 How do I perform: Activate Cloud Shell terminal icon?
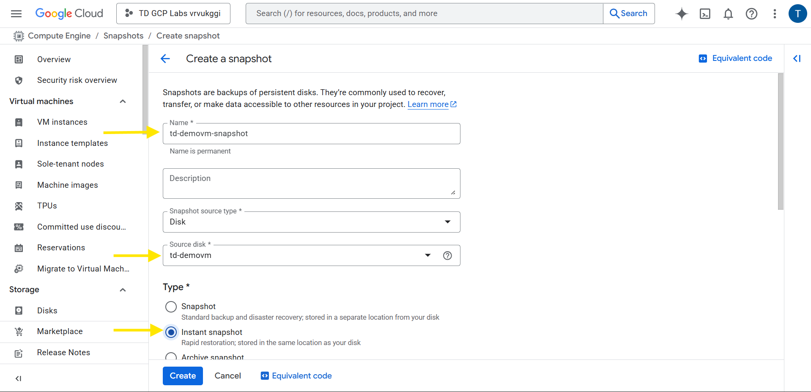click(704, 14)
